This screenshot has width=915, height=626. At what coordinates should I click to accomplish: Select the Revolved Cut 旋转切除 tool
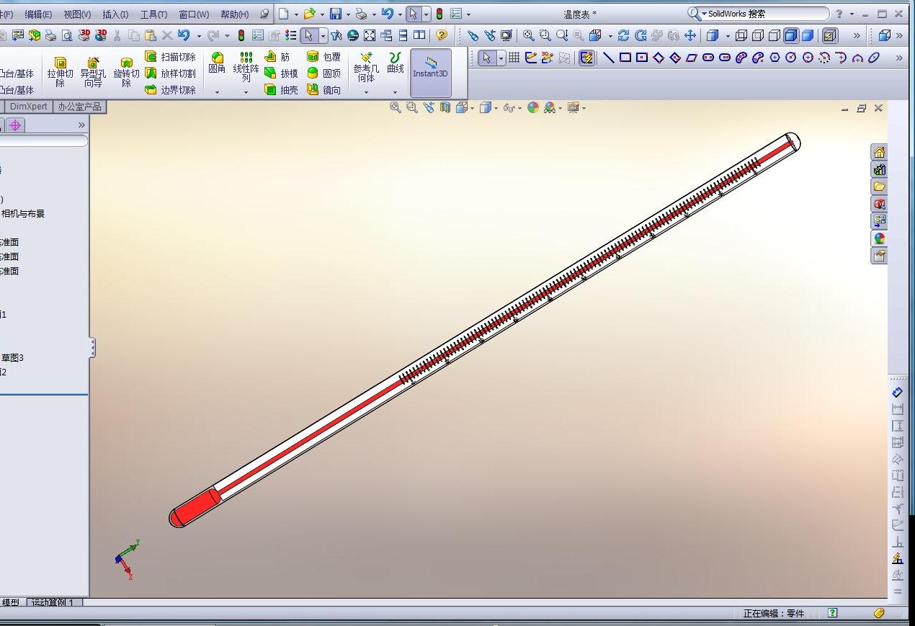(x=126, y=73)
